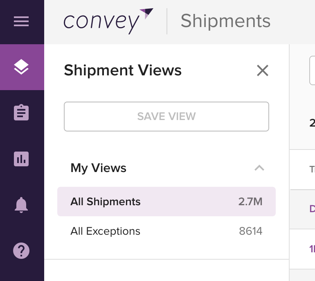This screenshot has width=315, height=281.
Task: Open the bell notifications icon
Action: point(21,205)
